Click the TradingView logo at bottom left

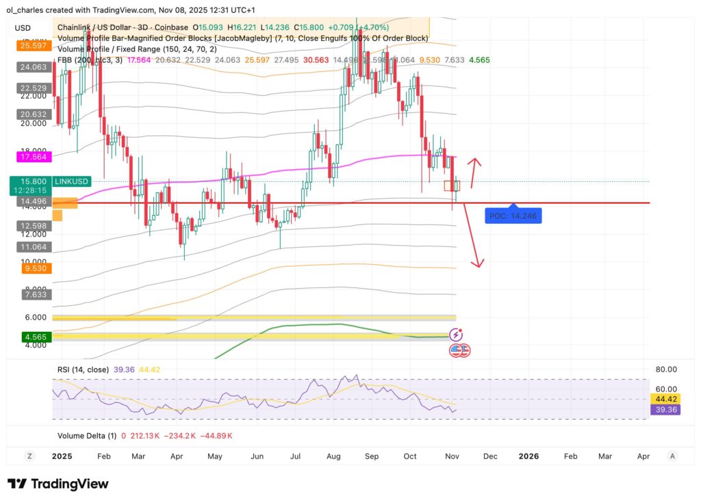click(58, 484)
